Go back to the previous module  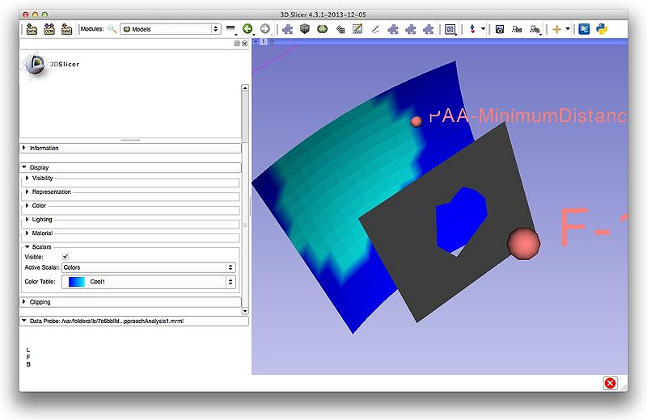(x=247, y=29)
